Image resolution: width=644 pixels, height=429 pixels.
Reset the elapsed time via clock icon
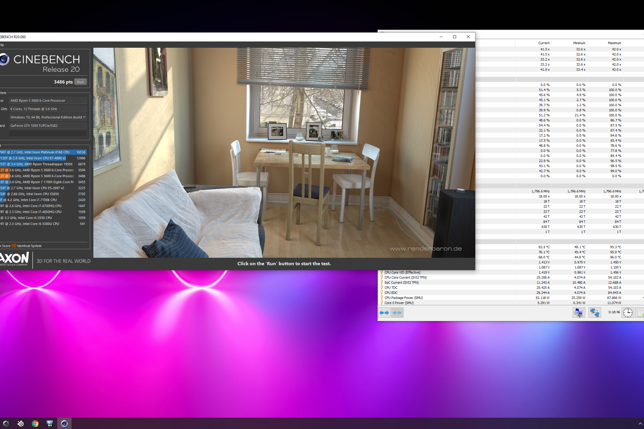pyautogui.click(x=628, y=312)
